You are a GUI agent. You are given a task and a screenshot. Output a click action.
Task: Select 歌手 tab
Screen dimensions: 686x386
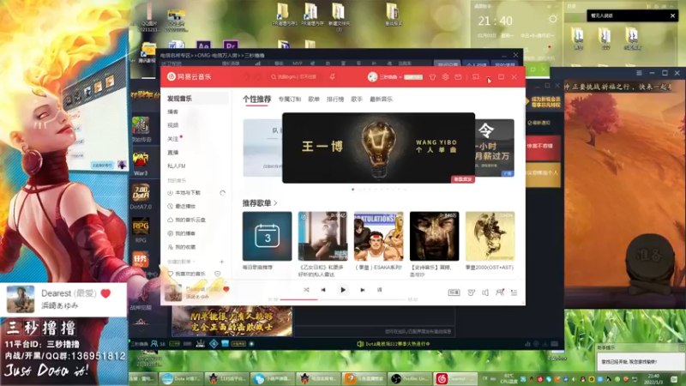pyautogui.click(x=357, y=100)
